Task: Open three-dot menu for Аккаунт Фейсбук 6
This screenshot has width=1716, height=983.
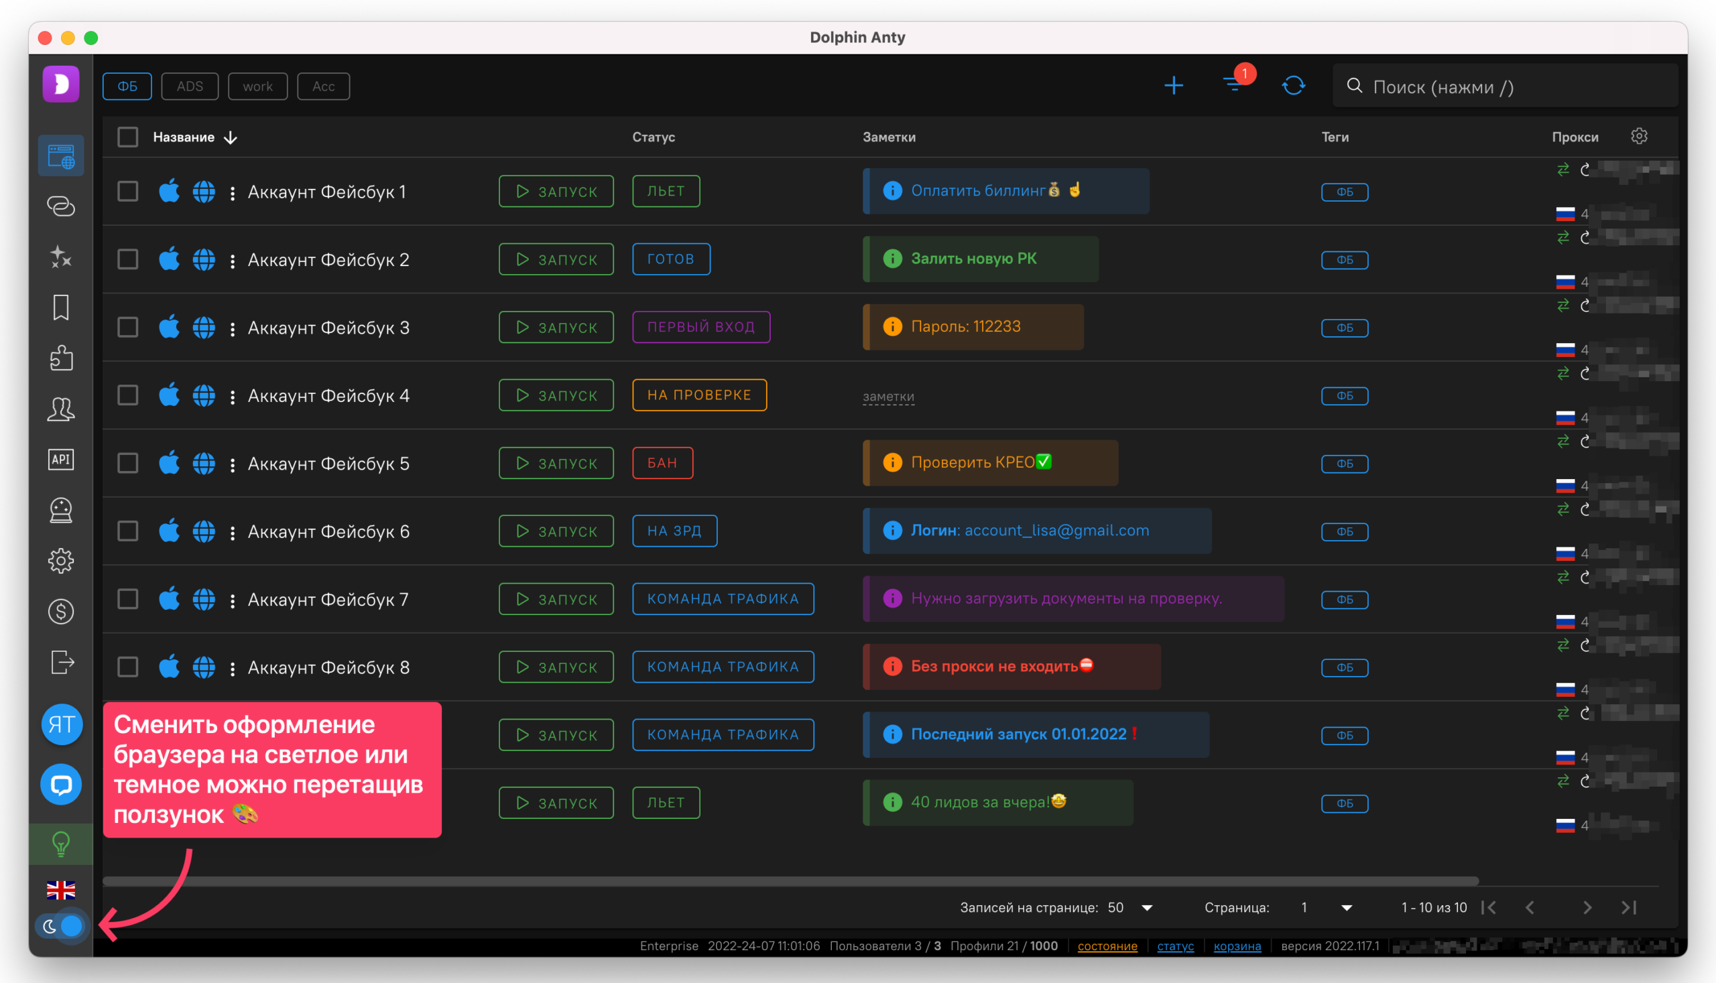Action: click(233, 533)
